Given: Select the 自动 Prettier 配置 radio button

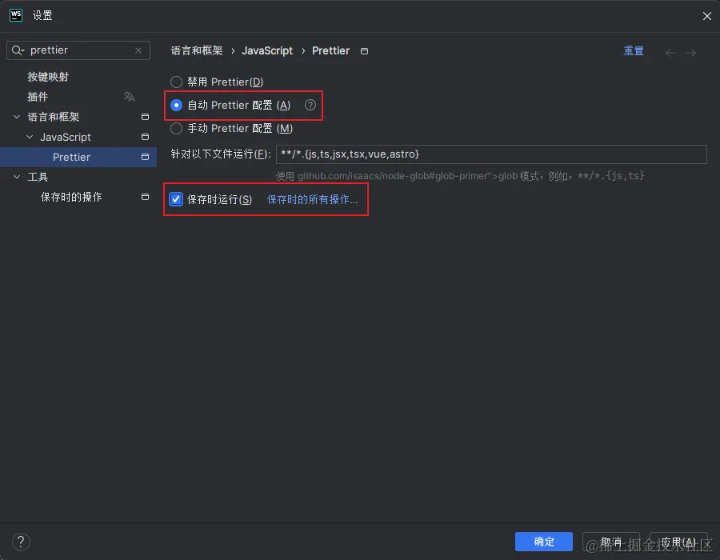Looking at the screenshot, I should tap(176, 105).
